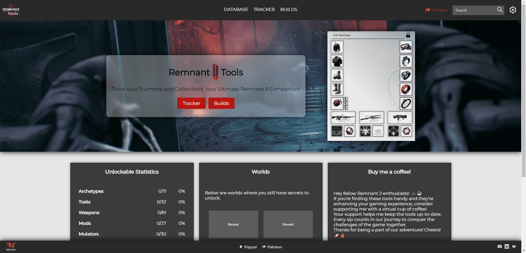Open the GitLab icon in footer
Viewport: 526px width, 253px height.
(514, 246)
